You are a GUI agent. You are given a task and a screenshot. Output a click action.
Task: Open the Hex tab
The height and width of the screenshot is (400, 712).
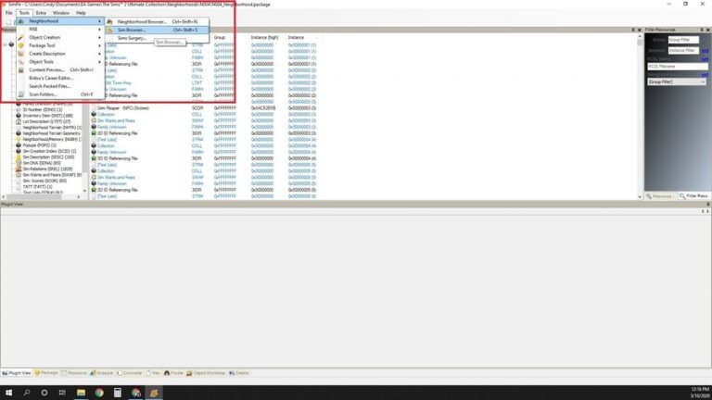pyautogui.click(x=154, y=373)
